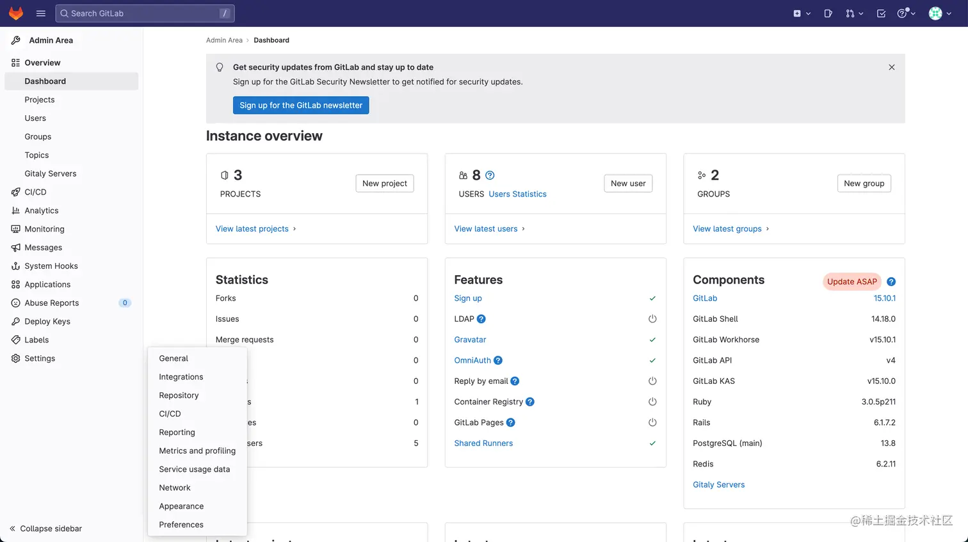Click the GitLab Pages power status icon
This screenshot has height=542, width=968.
coord(652,422)
